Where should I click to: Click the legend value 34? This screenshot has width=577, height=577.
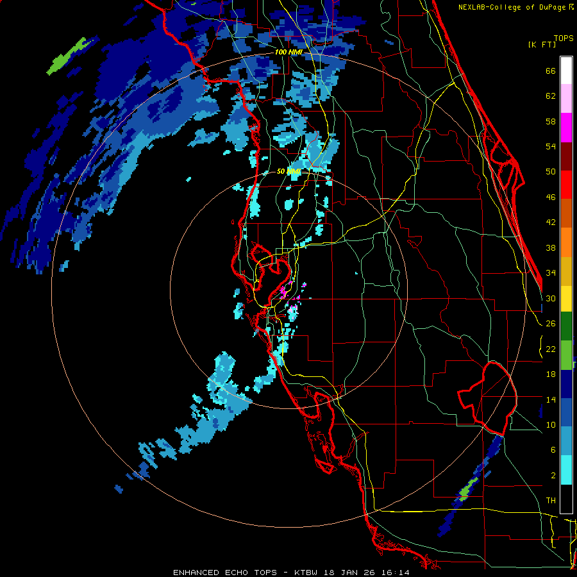551,273
